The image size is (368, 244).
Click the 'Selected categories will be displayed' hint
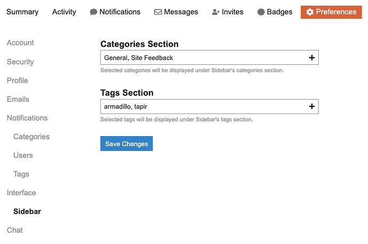pyautogui.click(x=192, y=70)
